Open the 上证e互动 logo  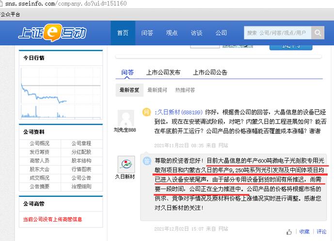(53, 32)
